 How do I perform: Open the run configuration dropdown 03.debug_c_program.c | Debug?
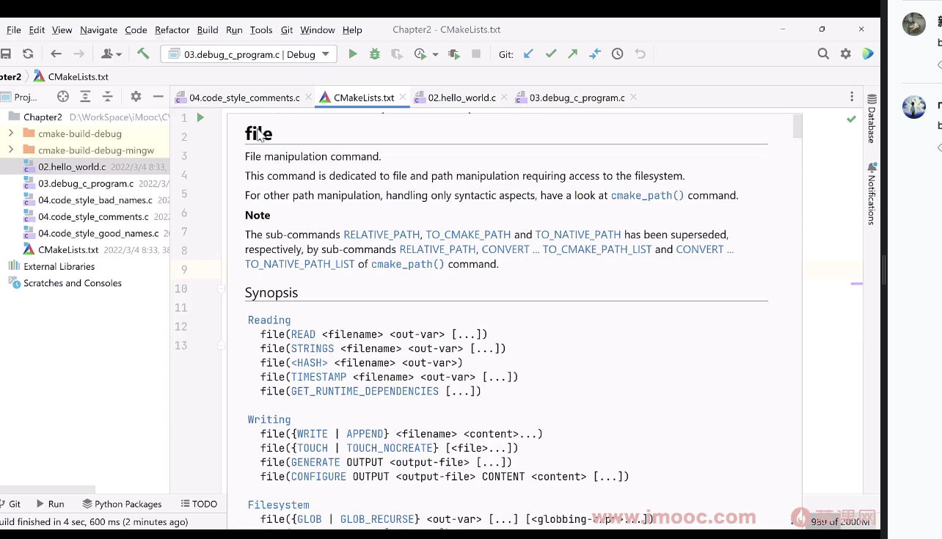(x=249, y=54)
